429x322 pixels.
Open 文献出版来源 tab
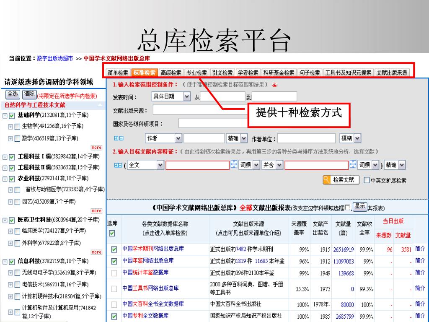[392, 73]
